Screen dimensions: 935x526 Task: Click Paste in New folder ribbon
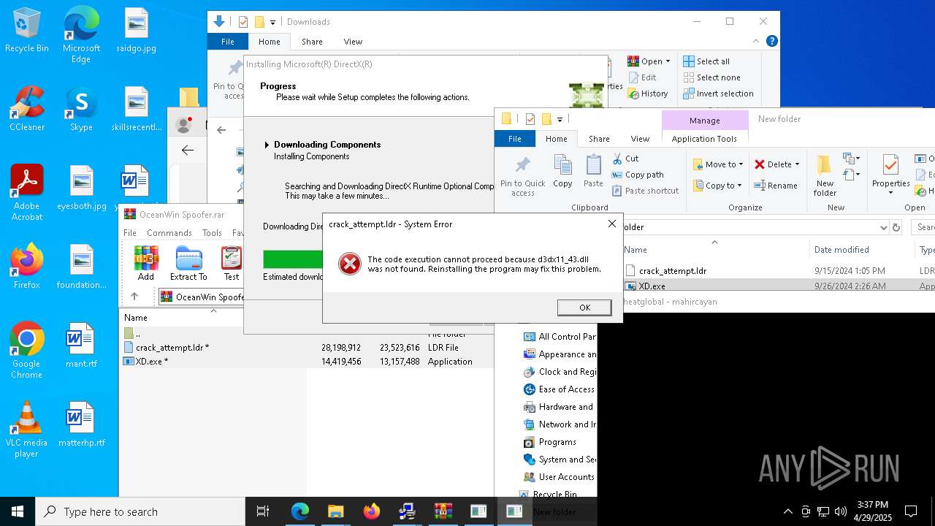(x=593, y=172)
